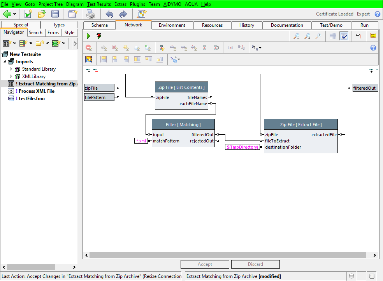Image resolution: width=383 pixels, height=281 pixels.
Task: Click the Save floppy disk icon
Action: pyautogui.click(x=55, y=14)
